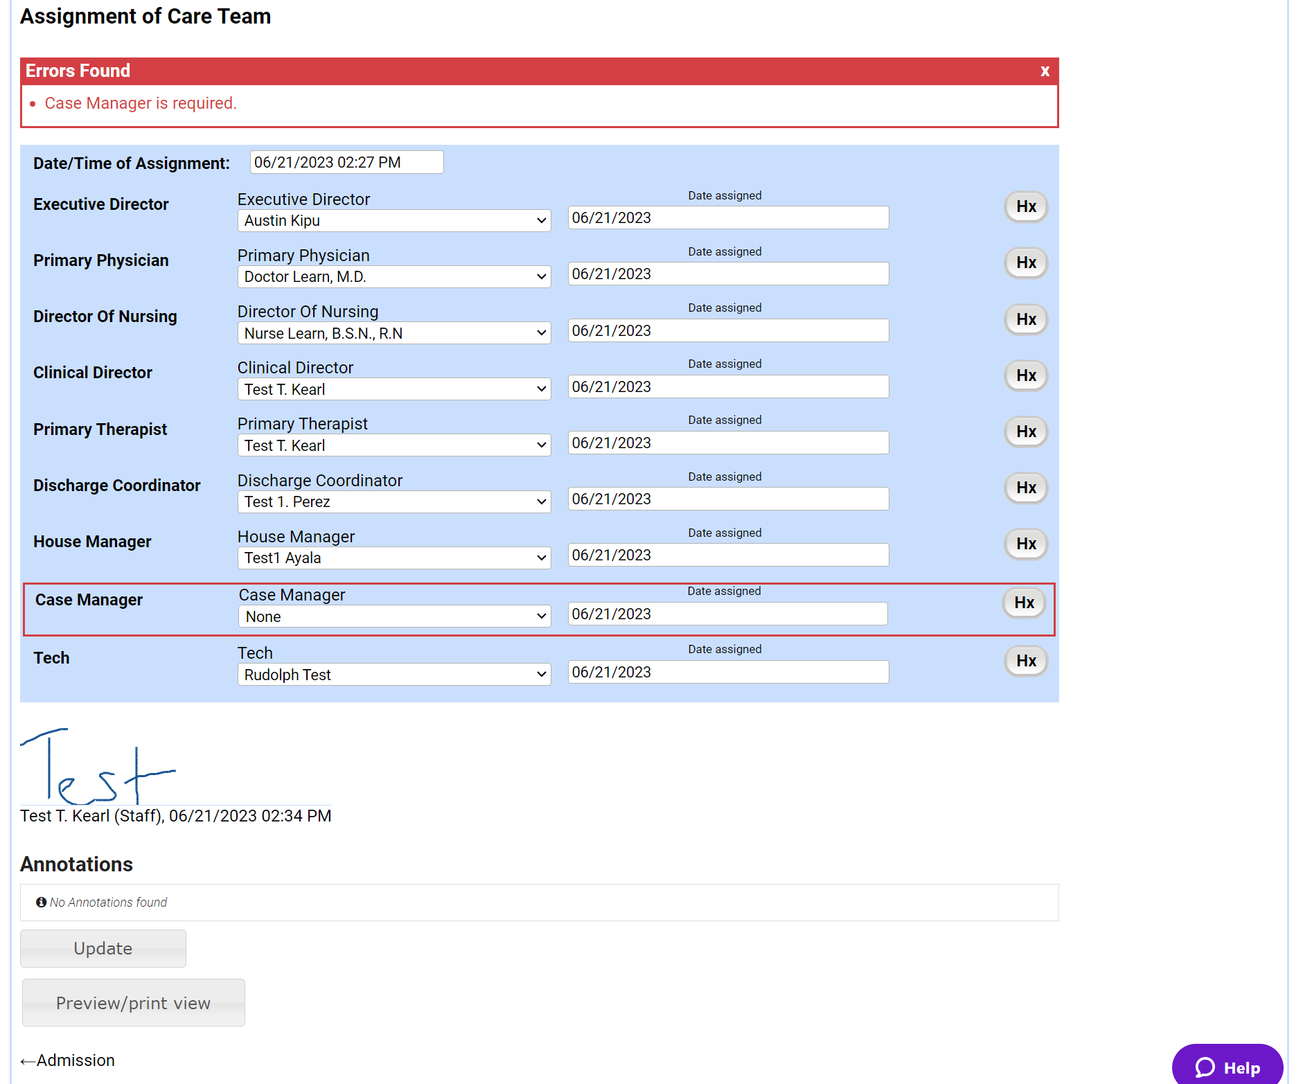
Task: Open Hx history for Case Manager
Action: tap(1024, 603)
